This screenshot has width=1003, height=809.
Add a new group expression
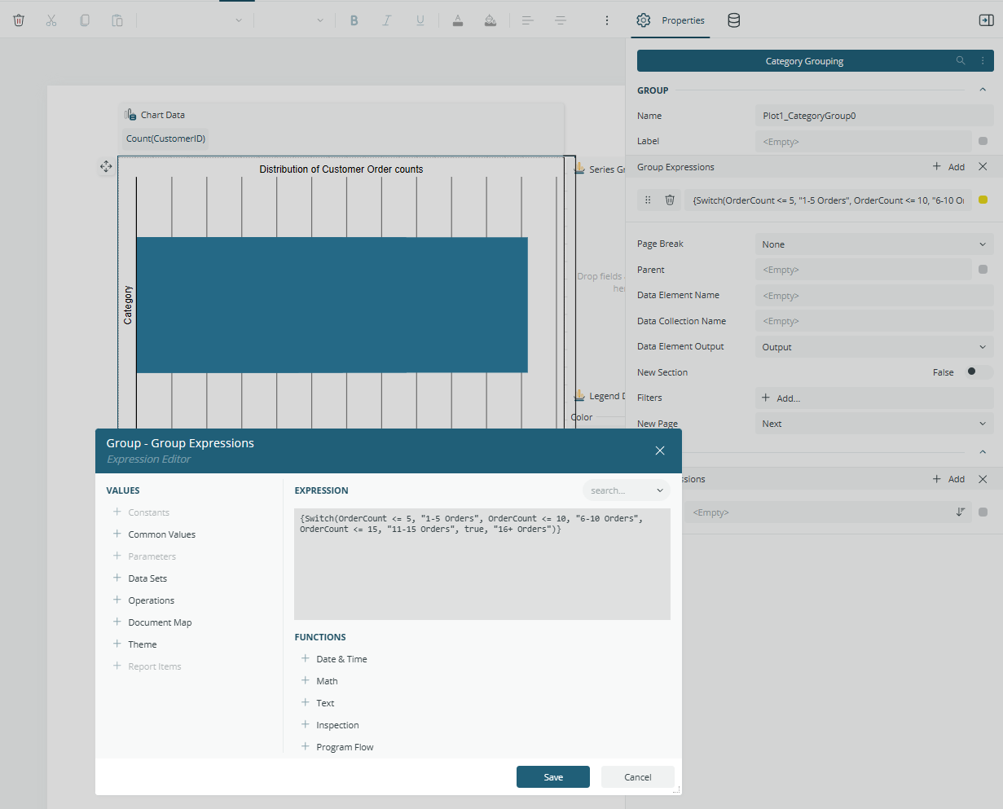coord(948,167)
